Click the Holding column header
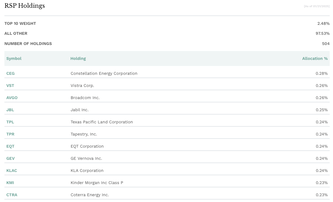Image resolution: width=333 pixels, height=202 pixels. (78, 59)
